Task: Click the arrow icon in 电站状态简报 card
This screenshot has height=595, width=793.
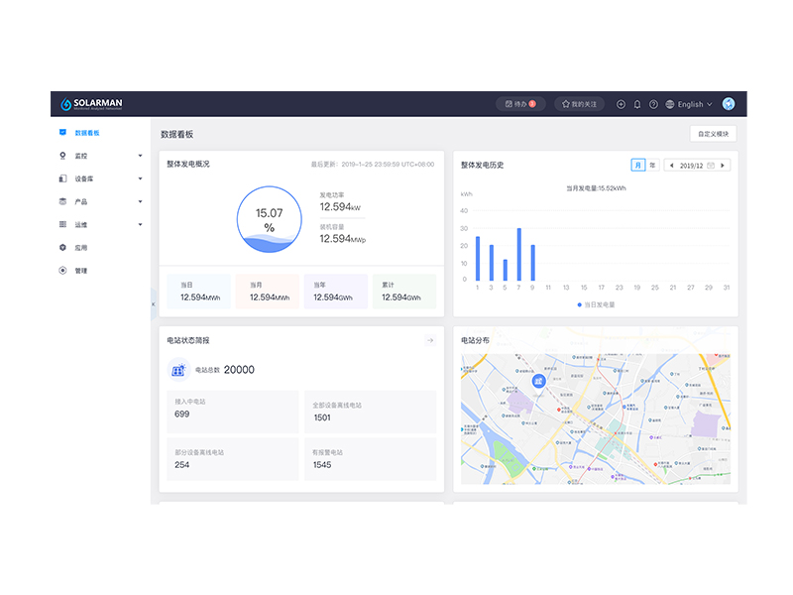Action: (429, 340)
